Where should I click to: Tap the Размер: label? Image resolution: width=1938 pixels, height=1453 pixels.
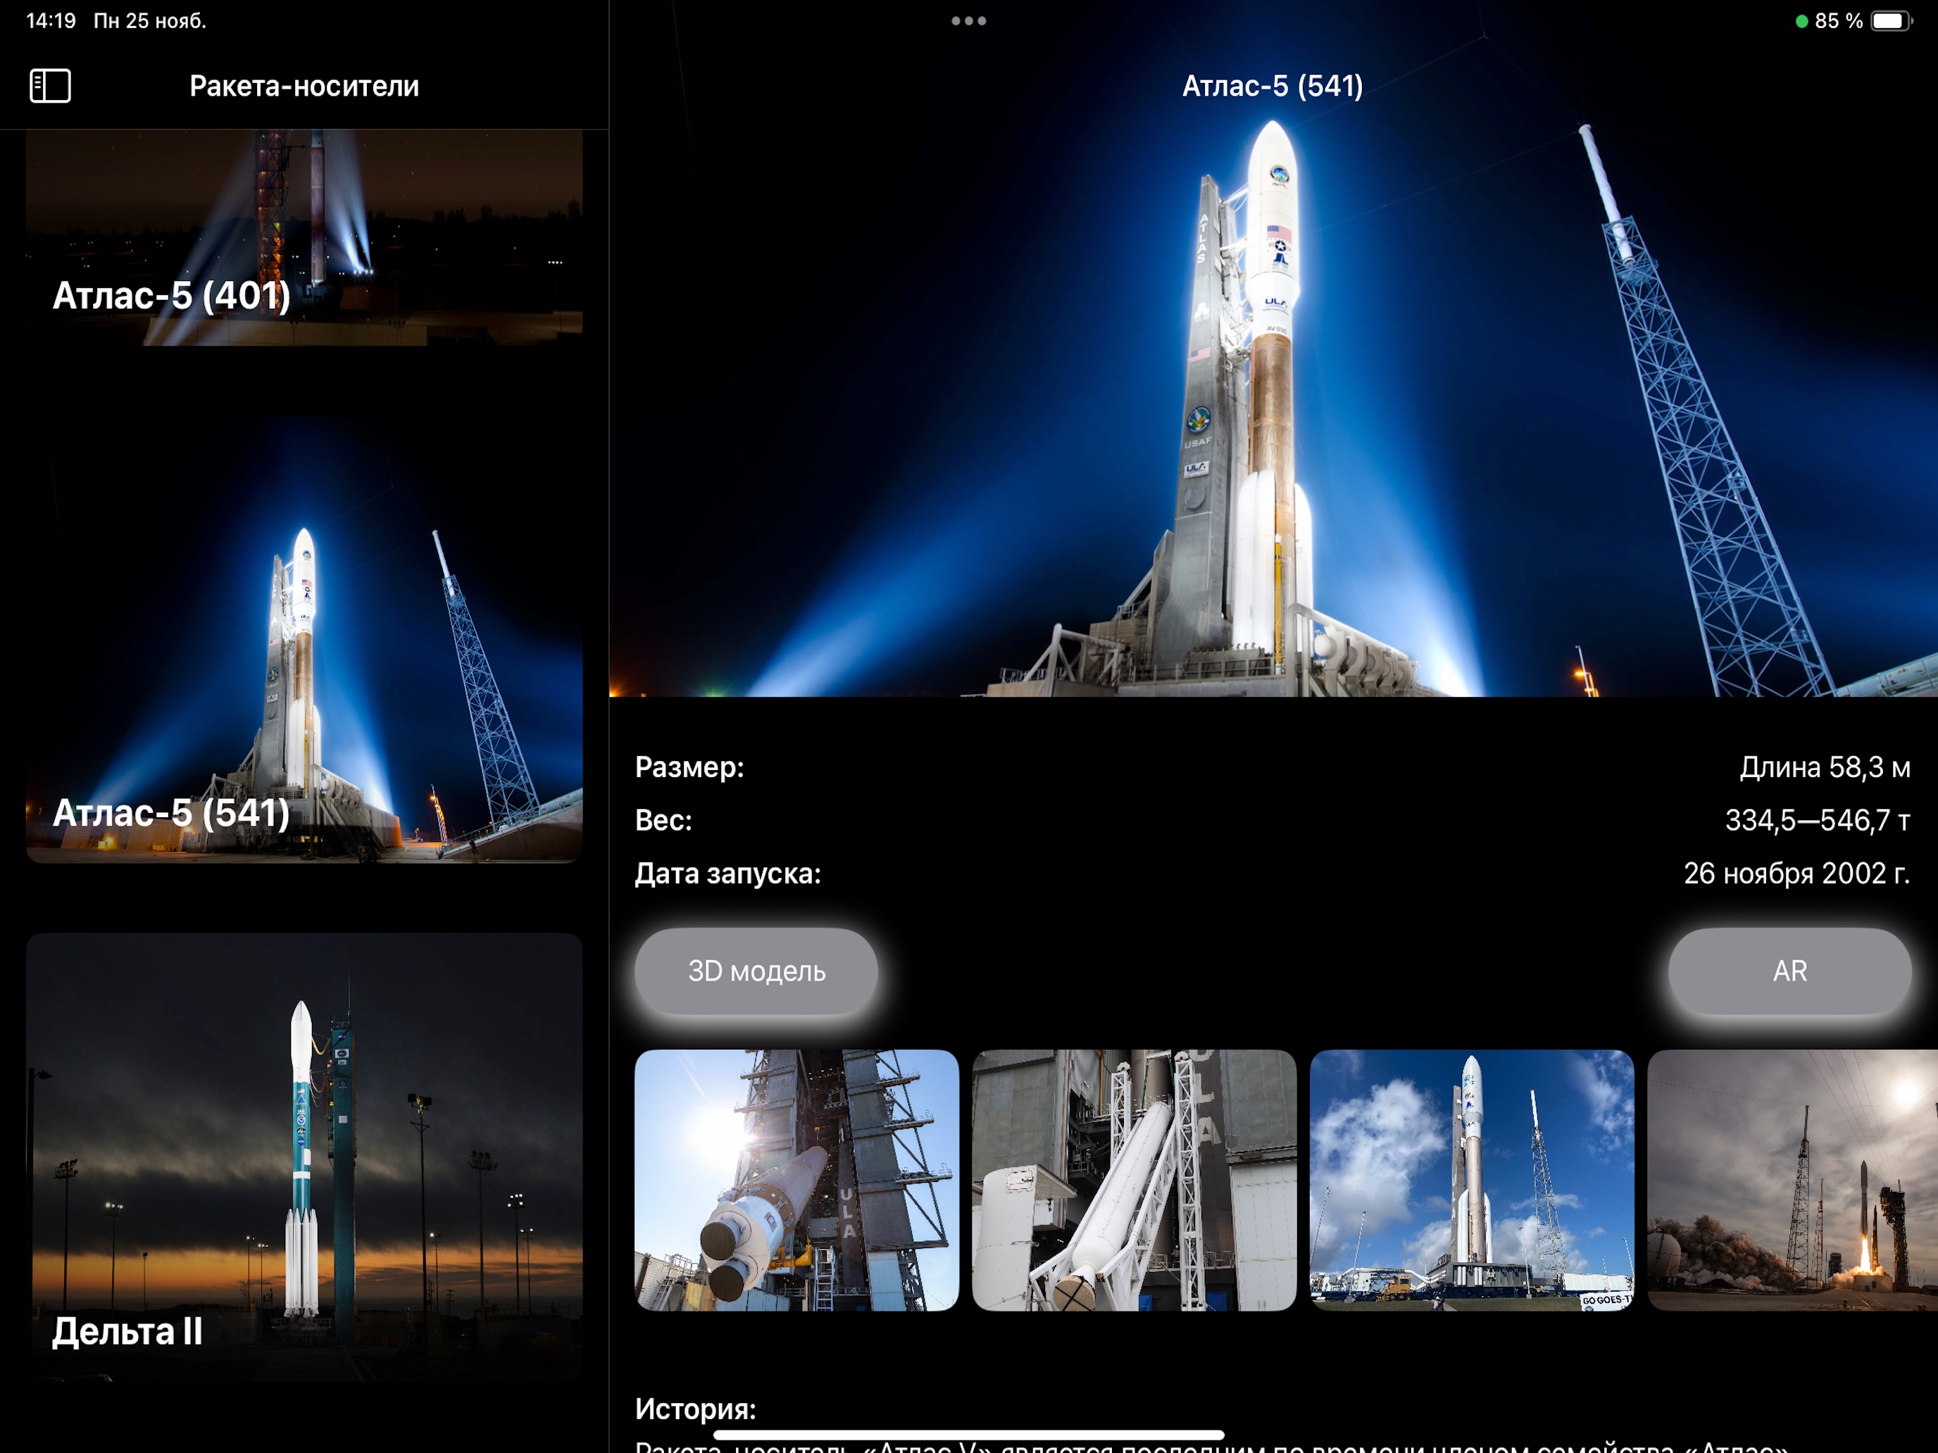pyautogui.click(x=689, y=767)
